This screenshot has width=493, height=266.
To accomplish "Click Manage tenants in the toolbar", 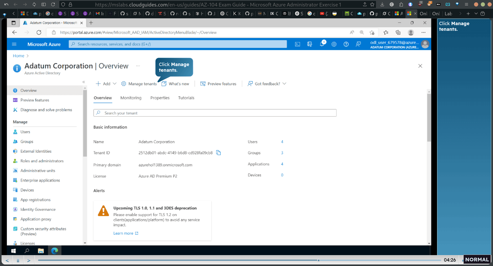I will [x=139, y=84].
